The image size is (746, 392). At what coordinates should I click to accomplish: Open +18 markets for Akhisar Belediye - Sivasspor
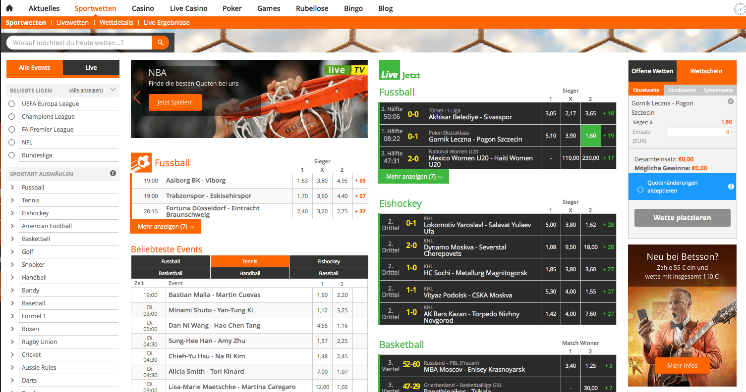coord(609,113)
